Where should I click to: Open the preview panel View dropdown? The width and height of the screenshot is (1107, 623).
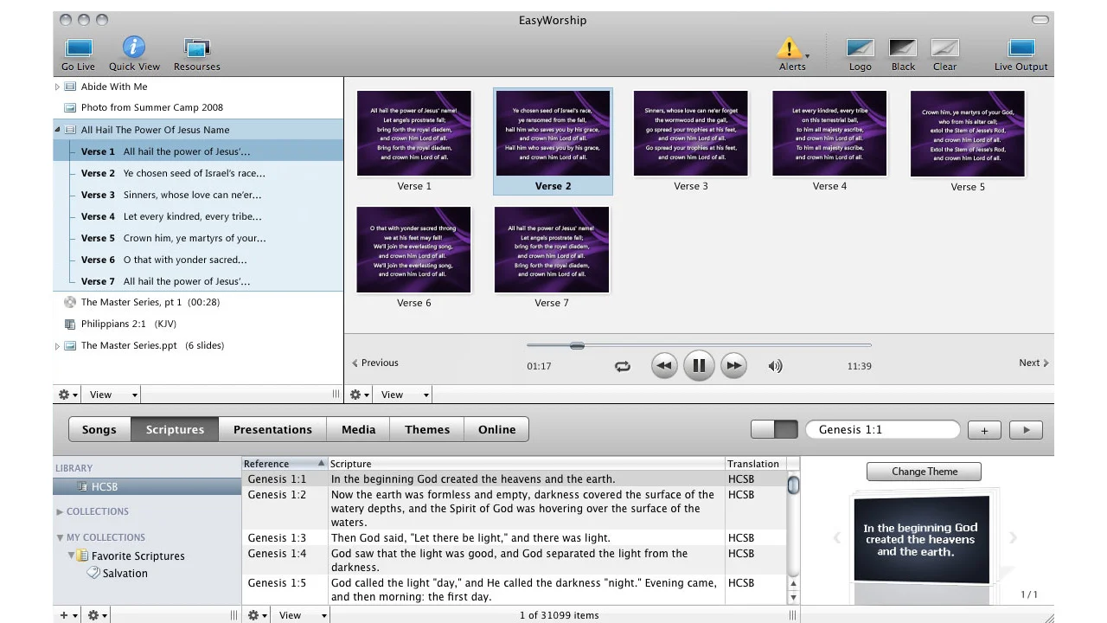[x=405, y=395]
